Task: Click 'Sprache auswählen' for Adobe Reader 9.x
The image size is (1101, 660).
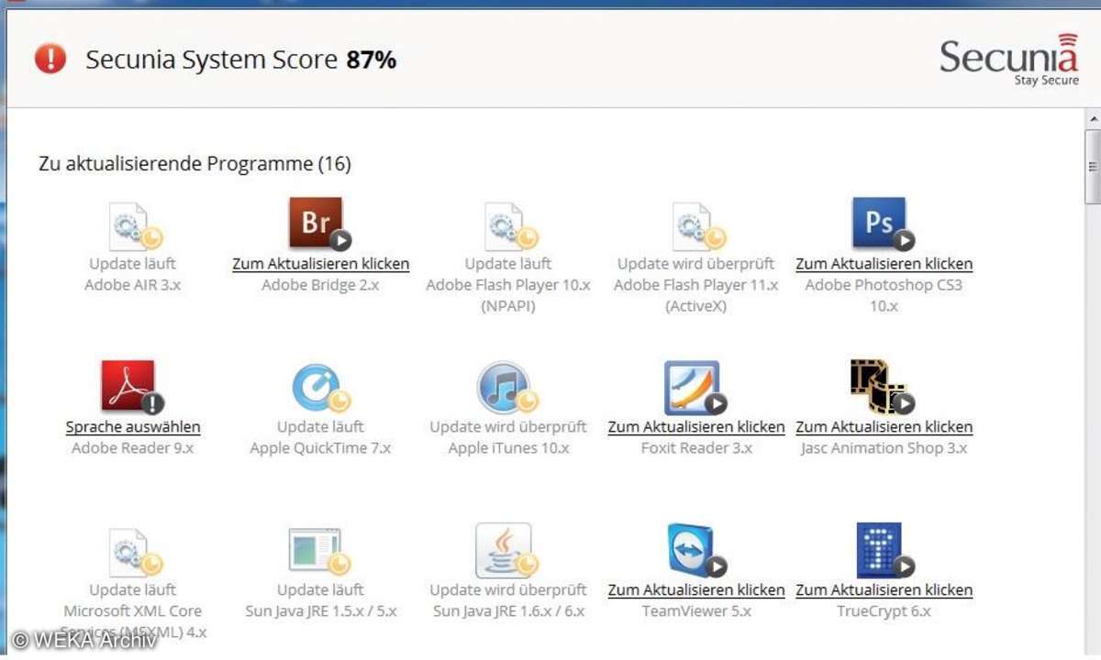Action: click(x=133, y=427)
